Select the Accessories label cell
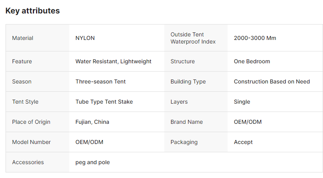Screen dimensions: 323x178 (x=28, y=162)
